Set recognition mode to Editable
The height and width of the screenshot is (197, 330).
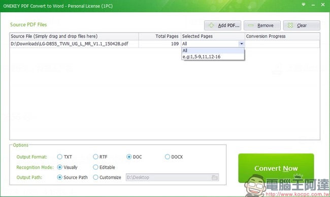(x=104, y=168)
